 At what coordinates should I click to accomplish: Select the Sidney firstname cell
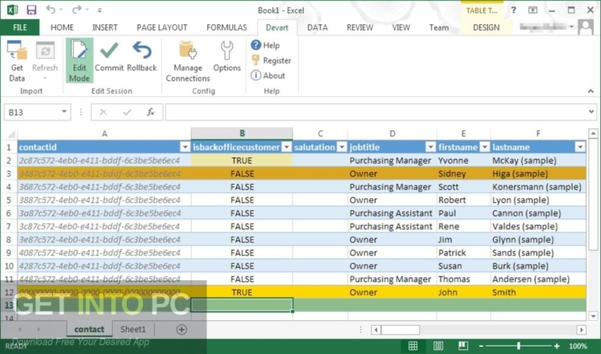(463, 174)
